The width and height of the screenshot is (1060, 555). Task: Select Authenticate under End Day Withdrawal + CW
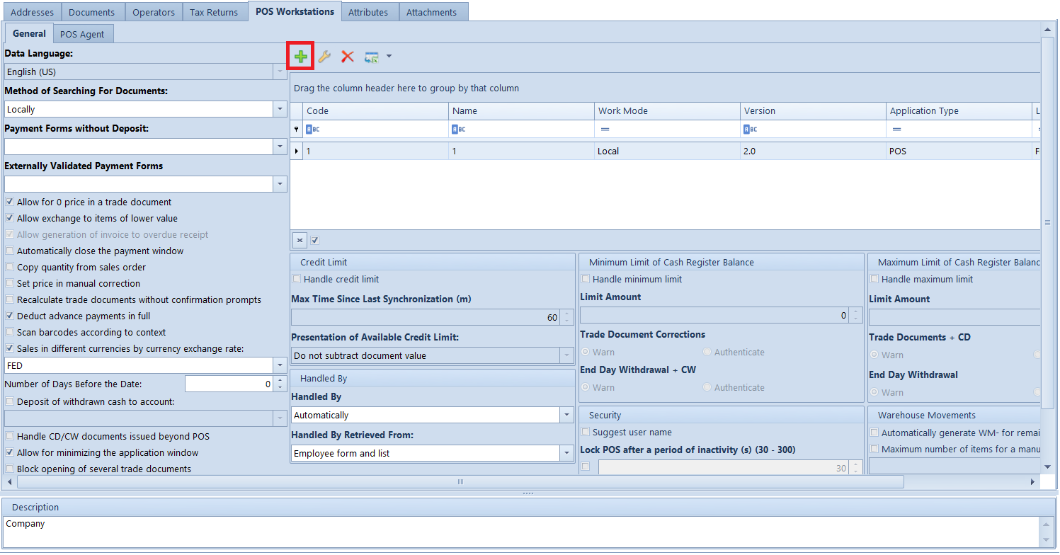coord(707,388)
